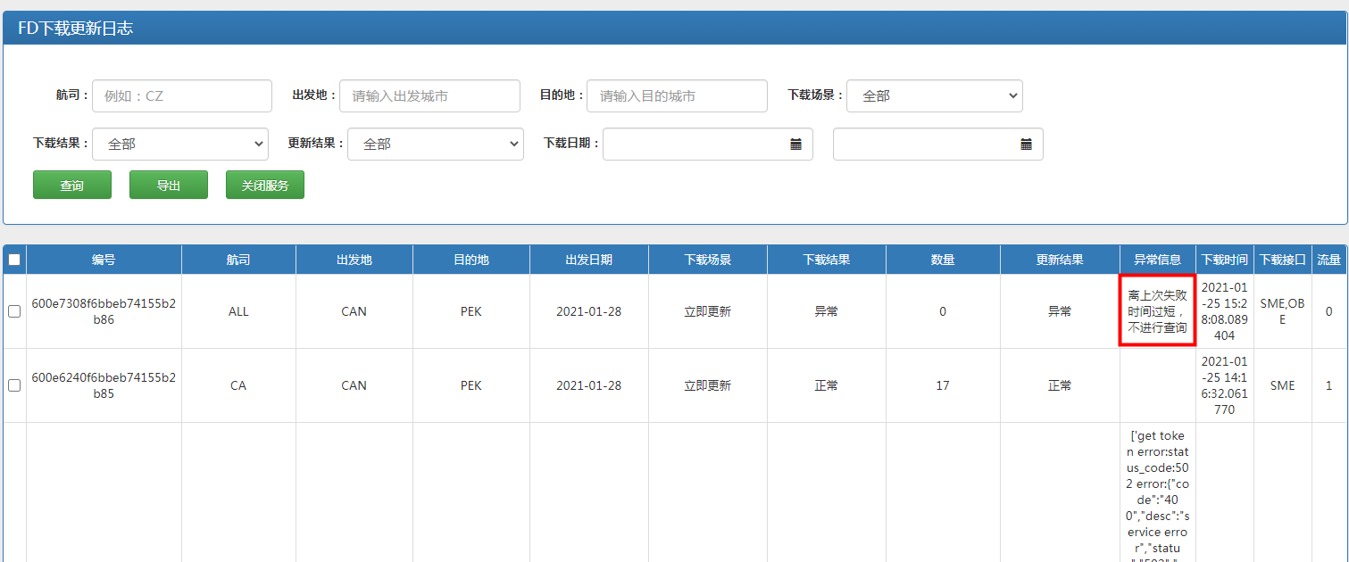Check the row with airline ALL

[x=14, y=311]
